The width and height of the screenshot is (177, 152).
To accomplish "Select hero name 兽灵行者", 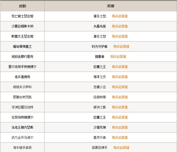I will coord(100,137).
